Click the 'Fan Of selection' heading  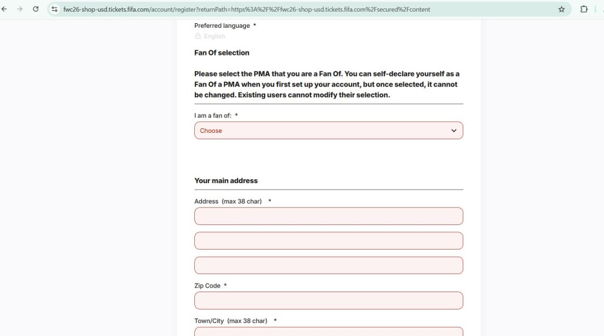click(x=221, y=53)
